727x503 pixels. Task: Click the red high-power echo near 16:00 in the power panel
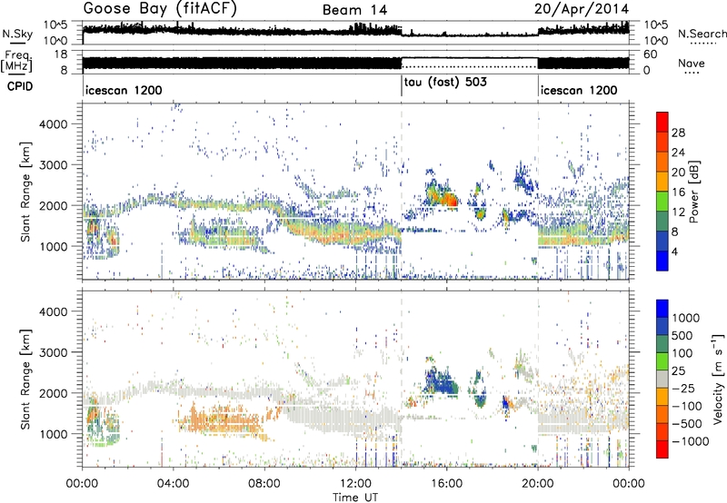point(450,200)
